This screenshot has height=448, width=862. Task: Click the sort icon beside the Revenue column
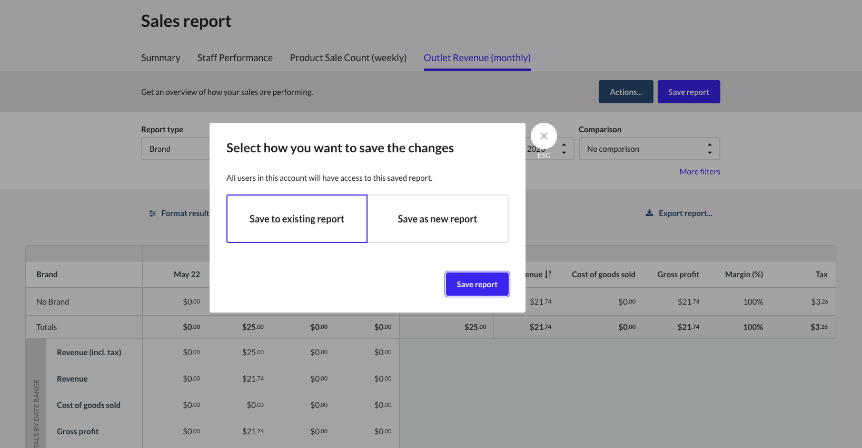(x=548, y=274)
